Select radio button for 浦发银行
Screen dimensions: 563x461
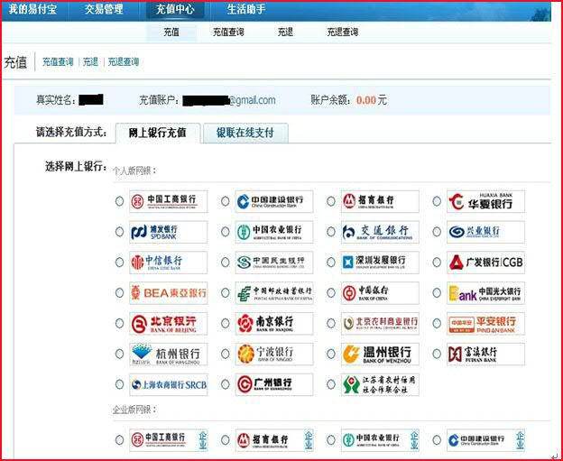120,232
